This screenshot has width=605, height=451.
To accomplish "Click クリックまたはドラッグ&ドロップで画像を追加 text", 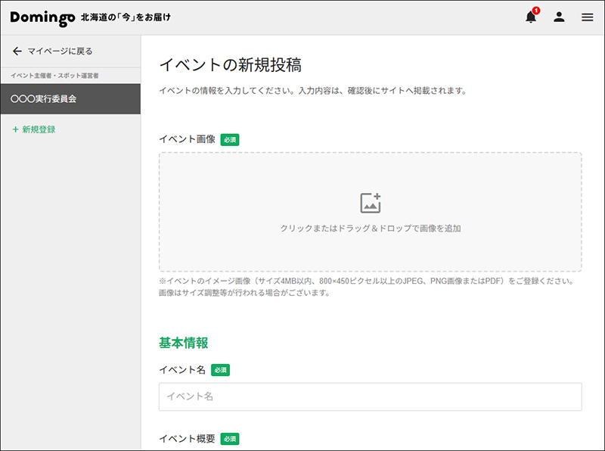I will click(371, 229).
